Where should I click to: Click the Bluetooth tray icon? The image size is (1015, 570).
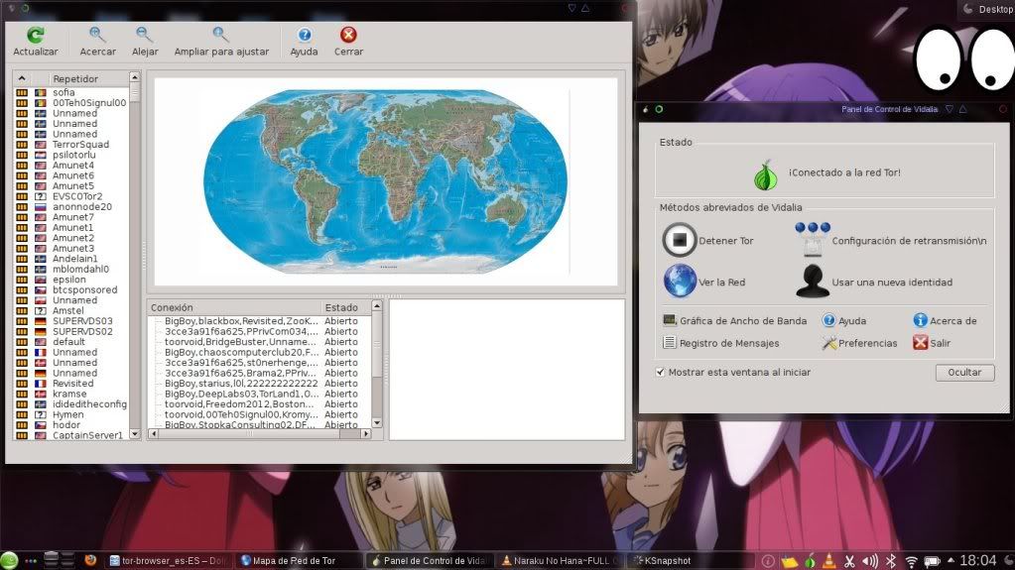[x=891, y=561]
